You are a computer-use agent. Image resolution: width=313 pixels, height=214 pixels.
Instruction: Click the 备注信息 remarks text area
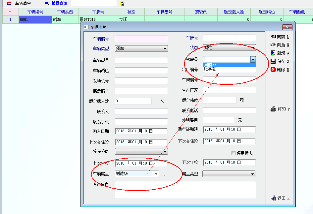[x=185, y=190]
